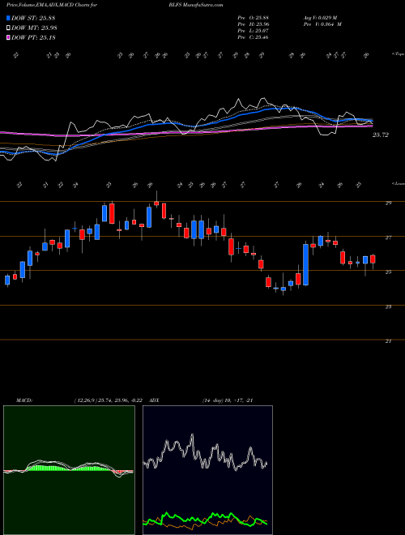Screen dimensions: 405x535
Task: Click the MACD (12,26,9) values text
Action: [x=109, y=400]
